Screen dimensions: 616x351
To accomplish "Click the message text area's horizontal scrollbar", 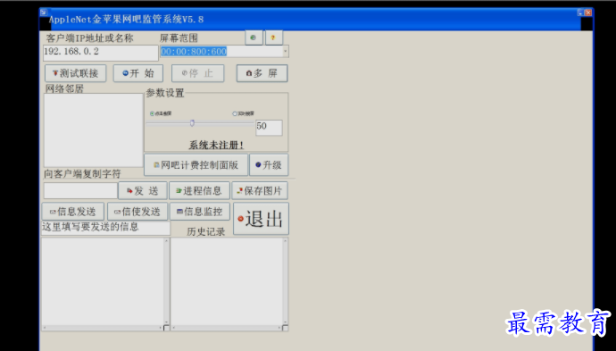I will (x=103, y=328).
